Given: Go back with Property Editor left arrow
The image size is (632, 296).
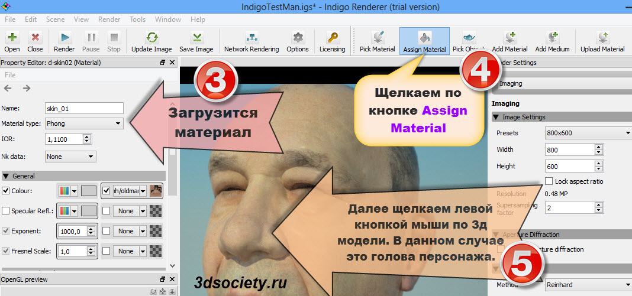Looking at the screenshot, I should click(x=8, y=88).
